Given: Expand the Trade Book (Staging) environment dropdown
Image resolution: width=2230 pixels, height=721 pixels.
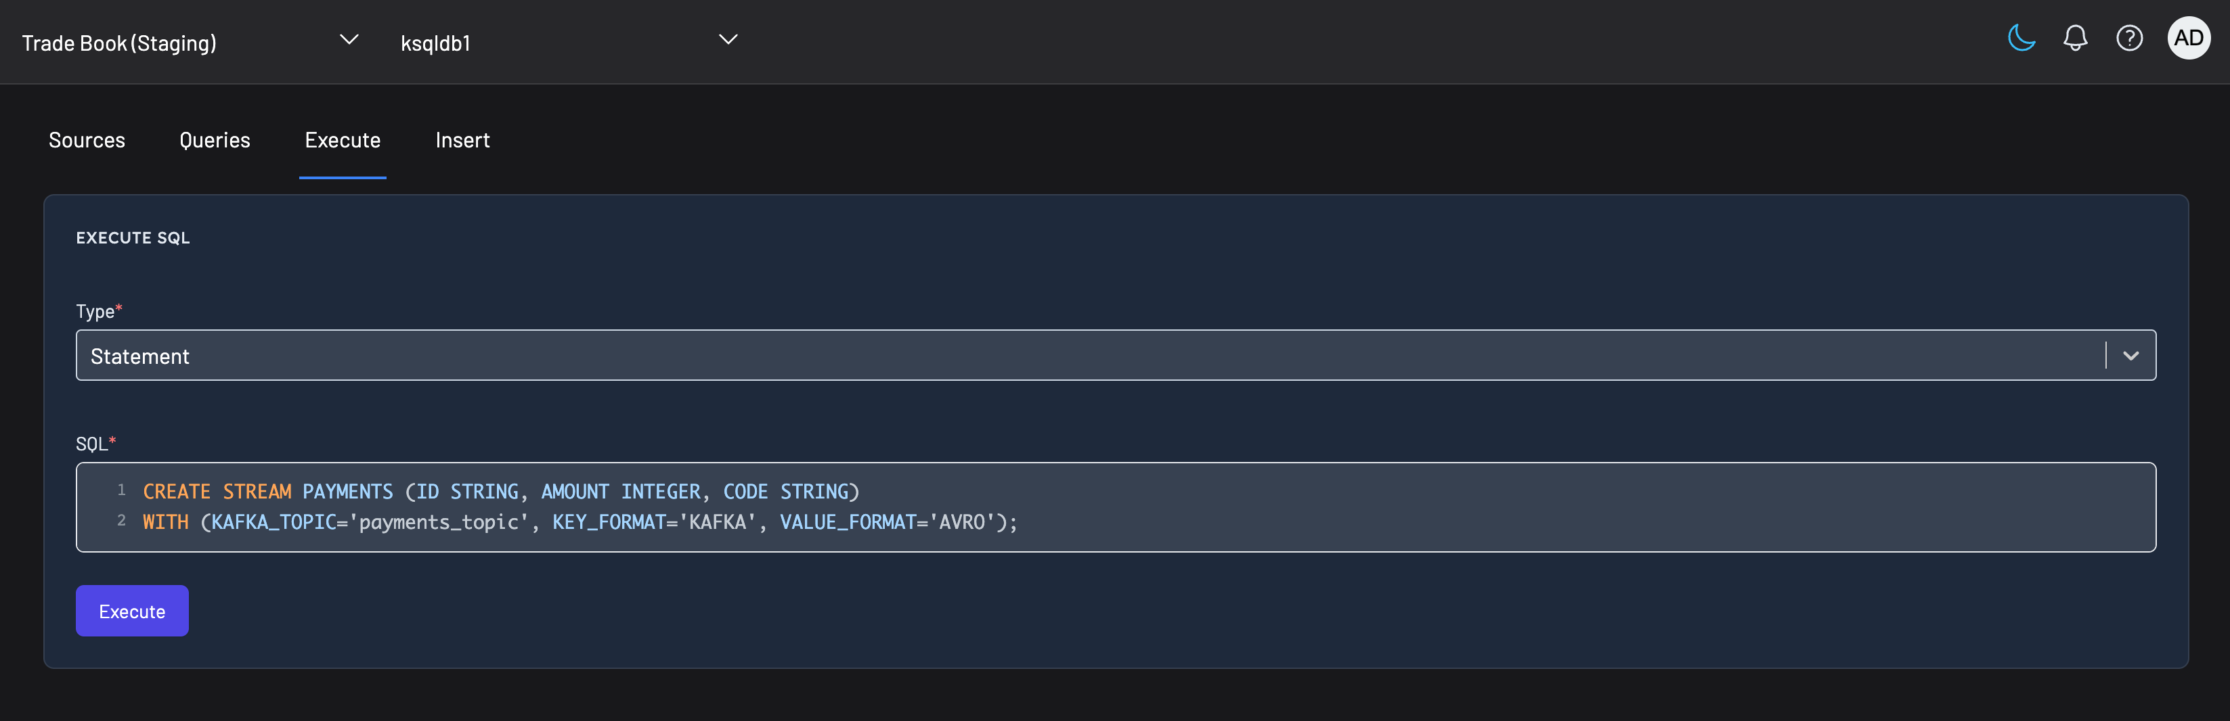Looking at the screenshot, I should (349, 39).
